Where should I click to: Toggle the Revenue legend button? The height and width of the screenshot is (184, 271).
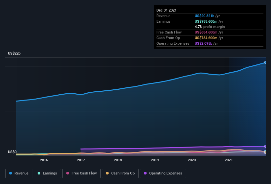tap(19, 173)
